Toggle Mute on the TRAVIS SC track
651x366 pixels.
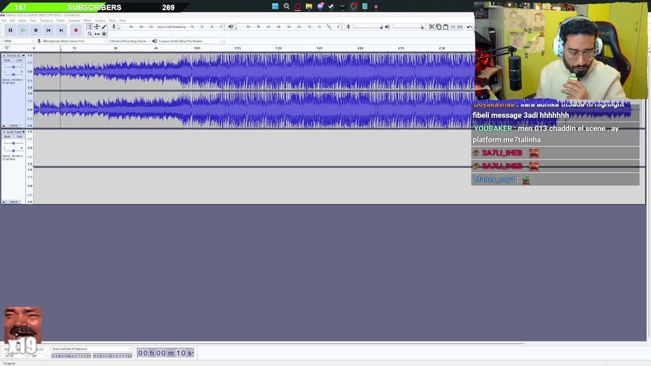[7, 60]
